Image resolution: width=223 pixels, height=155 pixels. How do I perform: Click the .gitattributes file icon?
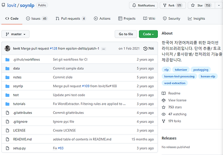coord(7,113)
